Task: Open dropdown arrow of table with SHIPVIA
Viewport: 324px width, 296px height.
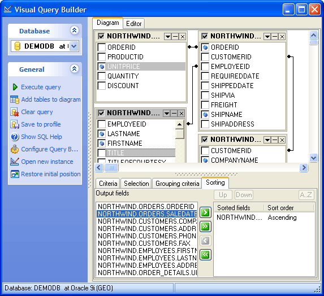Action: click(267, 37)
